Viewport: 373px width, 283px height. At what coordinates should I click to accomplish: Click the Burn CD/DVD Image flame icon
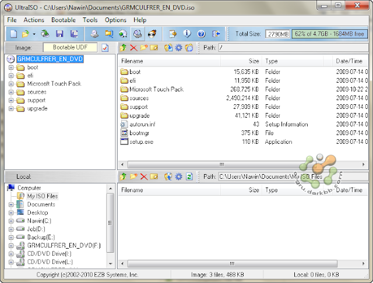pyautogui.click(x=152, y=34)
